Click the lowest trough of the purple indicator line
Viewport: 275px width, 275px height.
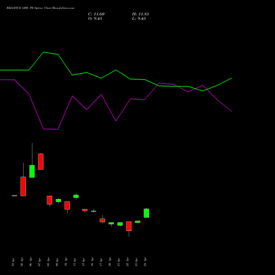tap(58, 129)
